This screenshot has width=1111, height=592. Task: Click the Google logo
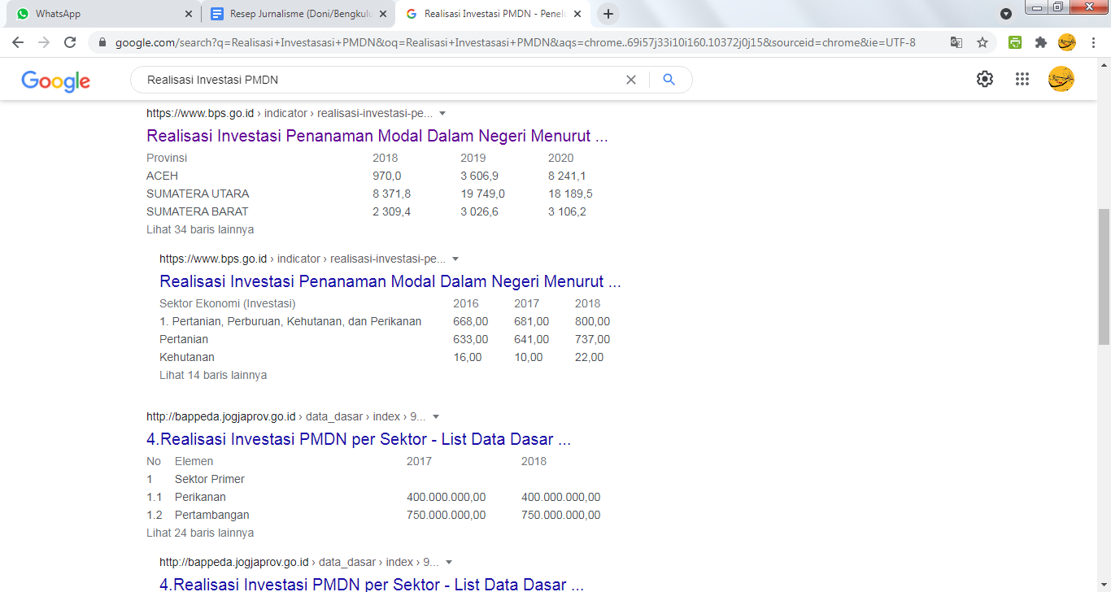click(x=55, y=81)
